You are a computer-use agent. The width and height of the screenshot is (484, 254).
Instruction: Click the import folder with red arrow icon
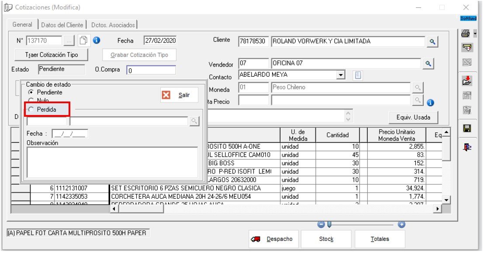[467, 80]
